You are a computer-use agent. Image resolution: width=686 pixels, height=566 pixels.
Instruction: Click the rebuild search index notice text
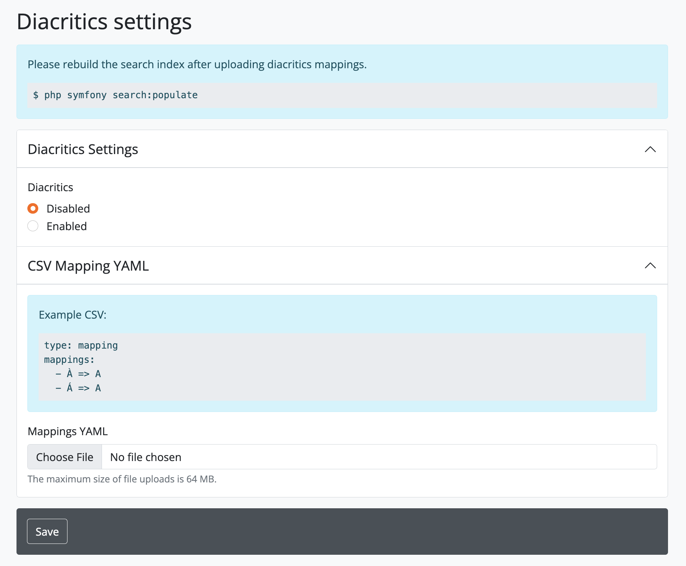click(197, 64)
